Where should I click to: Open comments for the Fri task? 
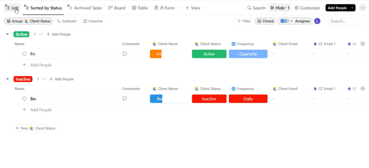click(125, 54)
